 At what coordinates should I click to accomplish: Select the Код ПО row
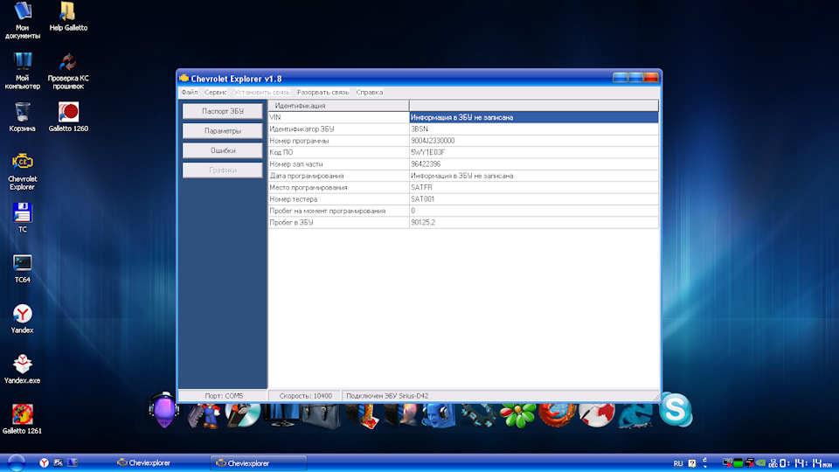pyautogui.click(x=463, y=152)
